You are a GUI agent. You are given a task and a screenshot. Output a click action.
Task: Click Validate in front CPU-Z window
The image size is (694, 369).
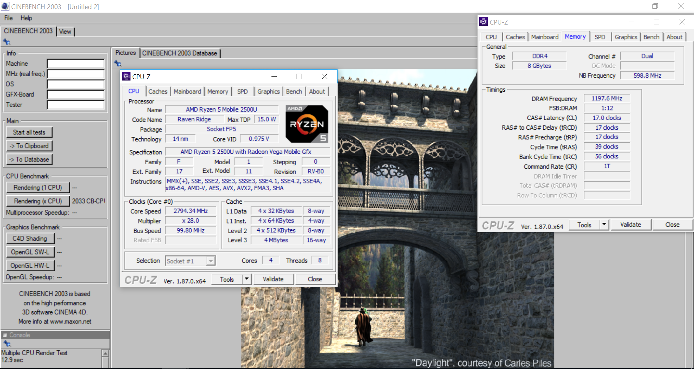[x=273, y=279]
